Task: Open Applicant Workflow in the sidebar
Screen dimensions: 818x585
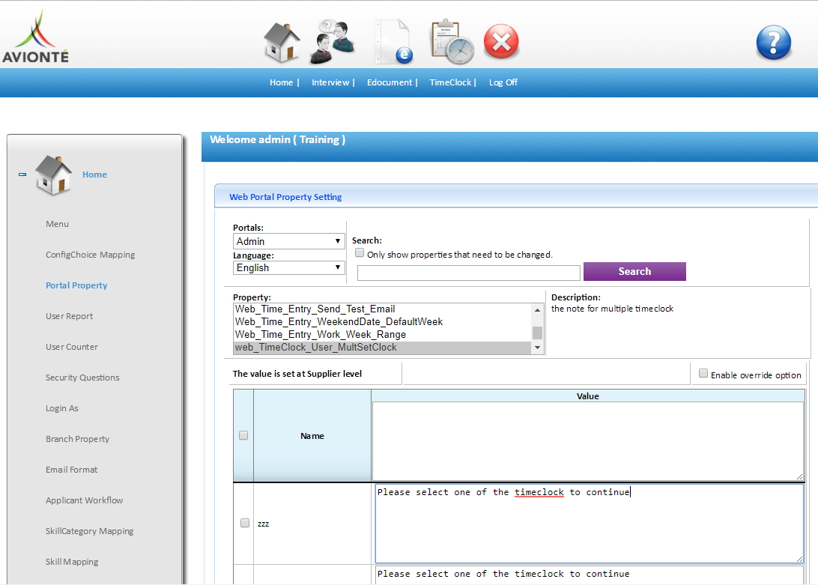Action: (84, 500)
